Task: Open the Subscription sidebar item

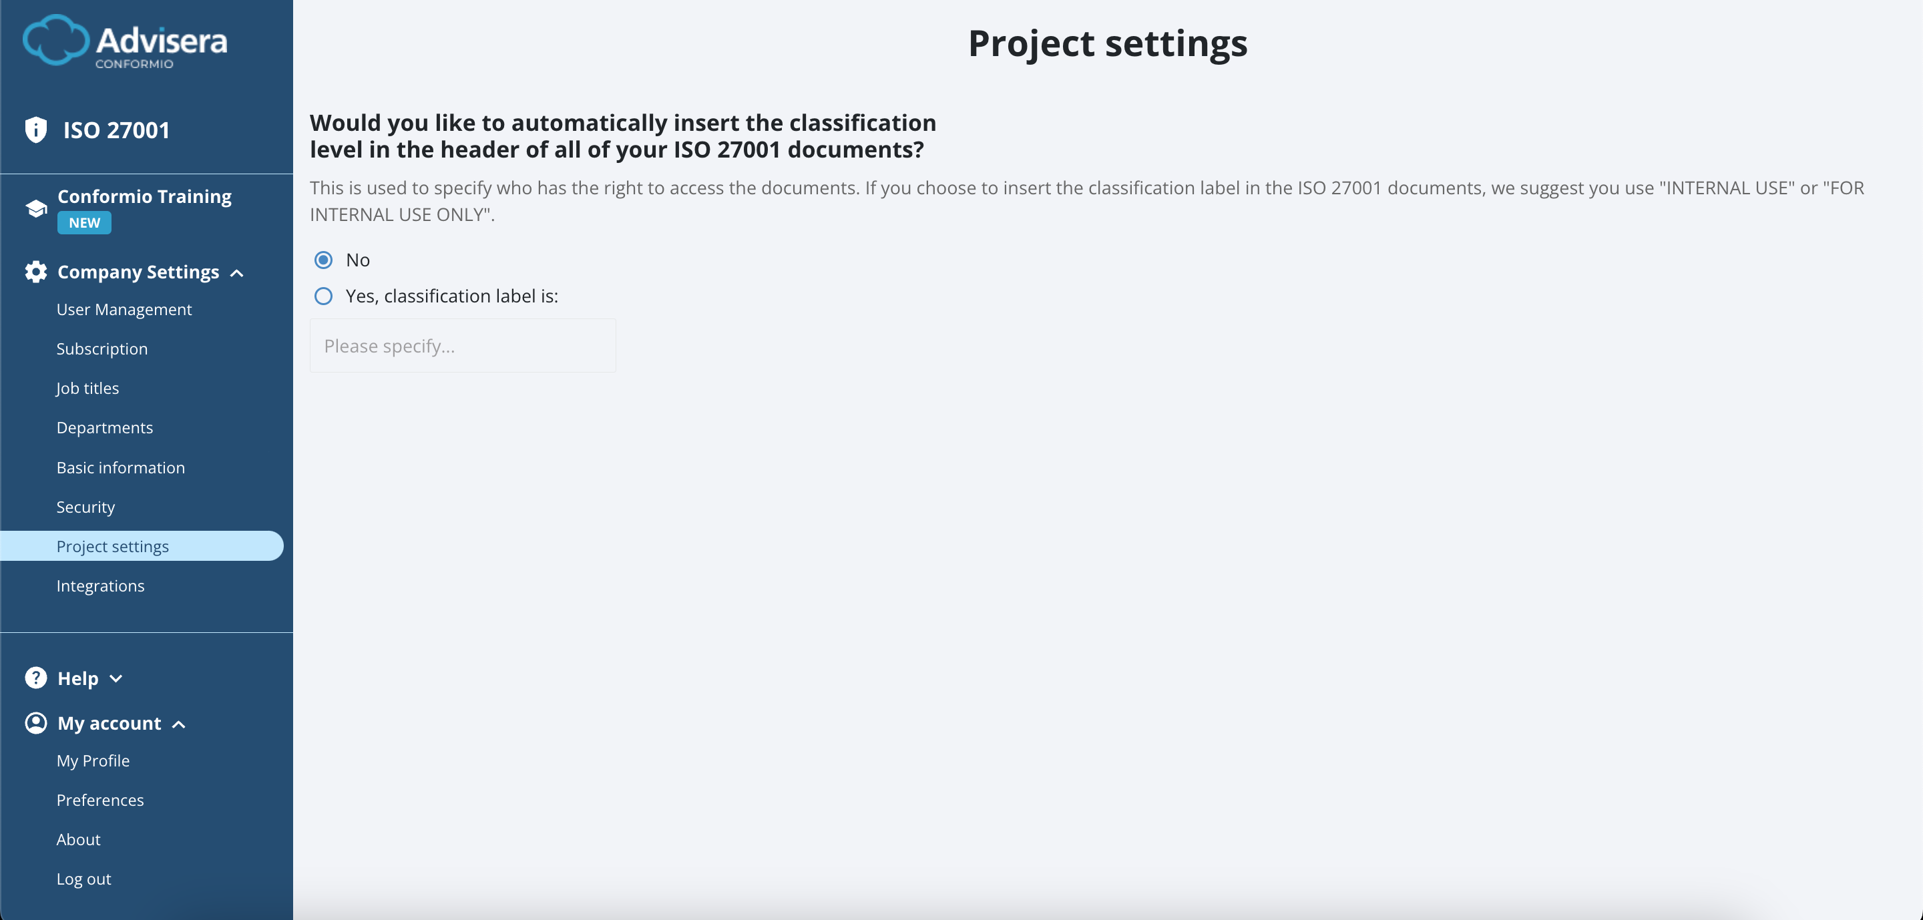Action: pos(101,349)
